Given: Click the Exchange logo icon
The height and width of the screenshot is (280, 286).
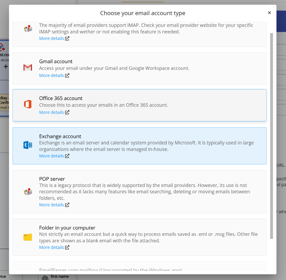Looking at the screenshot, I should tap(28, 145).
